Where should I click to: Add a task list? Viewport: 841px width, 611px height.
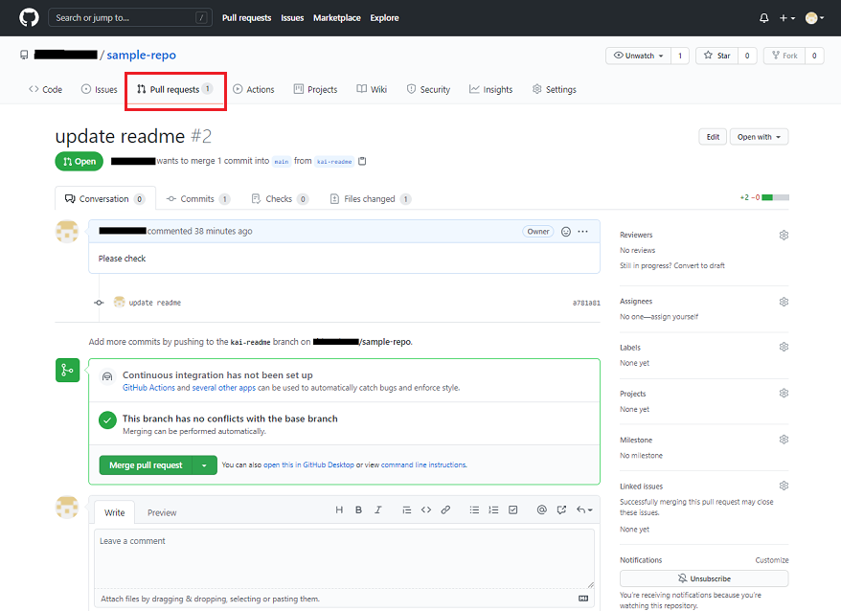coord(512,510)
